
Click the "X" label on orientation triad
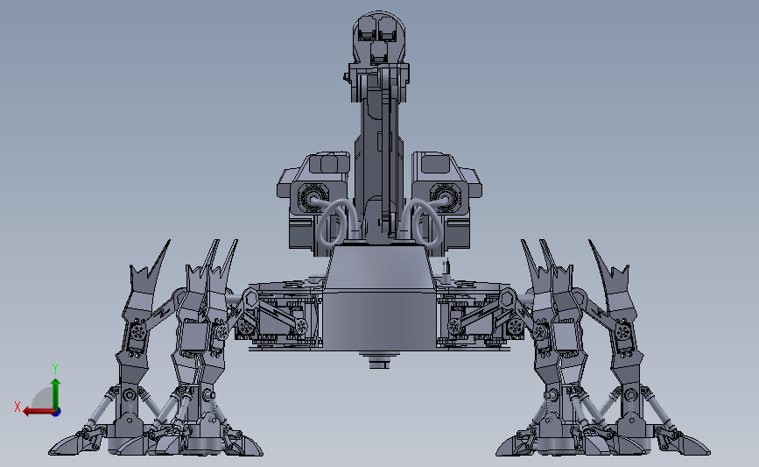click(x=18, y=407)
